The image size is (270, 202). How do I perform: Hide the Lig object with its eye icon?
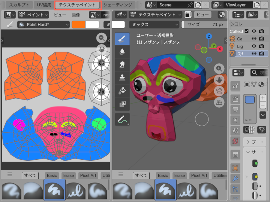click(254, 46)
